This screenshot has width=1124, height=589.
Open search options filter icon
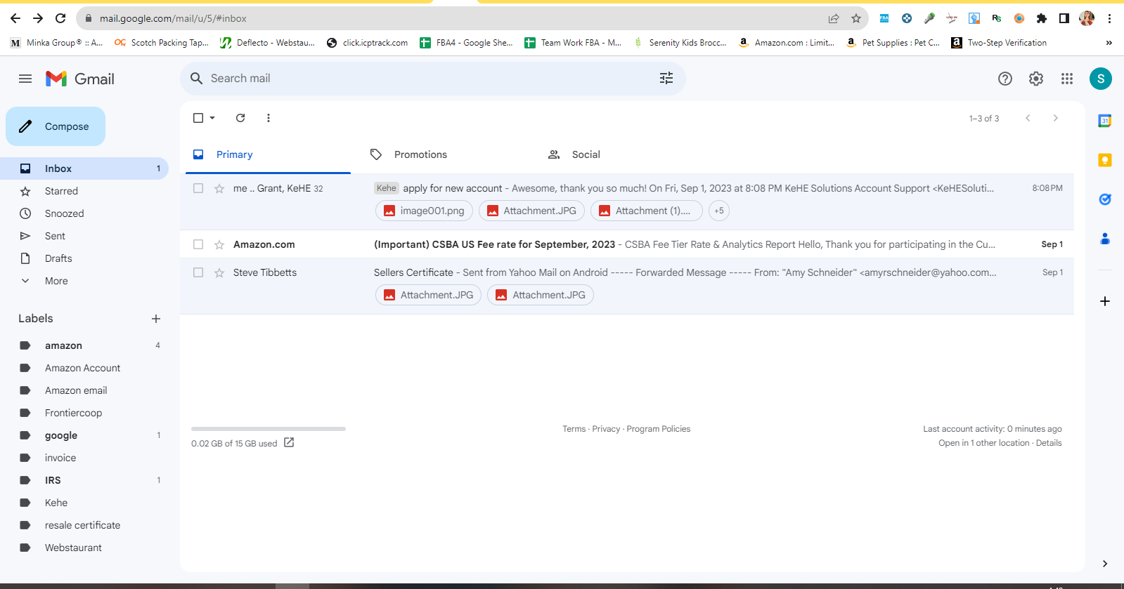666,78
